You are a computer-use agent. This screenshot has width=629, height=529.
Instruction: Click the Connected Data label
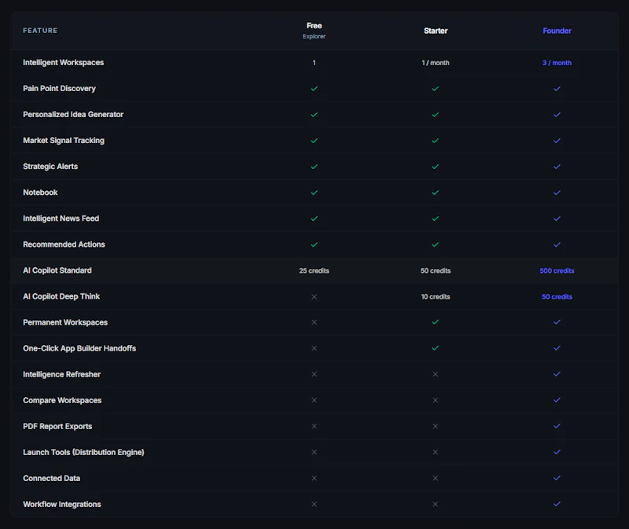(52, 478)
